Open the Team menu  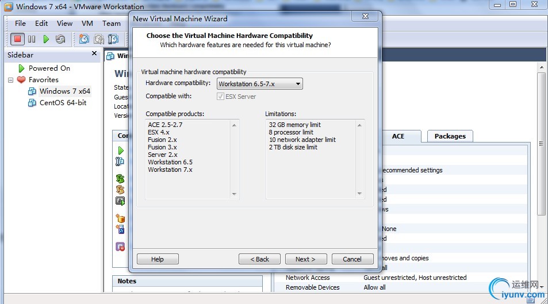tap(111, 24)
